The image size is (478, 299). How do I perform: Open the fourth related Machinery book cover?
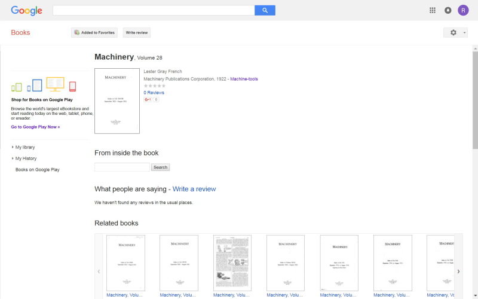[x=286, y=263]
